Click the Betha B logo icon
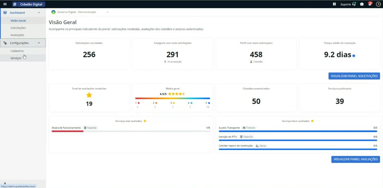 pyautogui.click(x=15, y=4)
